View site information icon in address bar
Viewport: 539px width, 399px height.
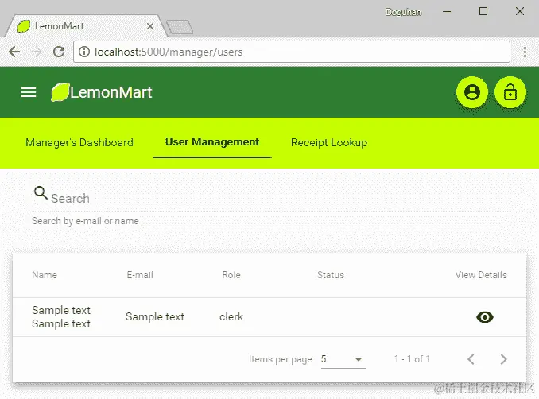84,52
